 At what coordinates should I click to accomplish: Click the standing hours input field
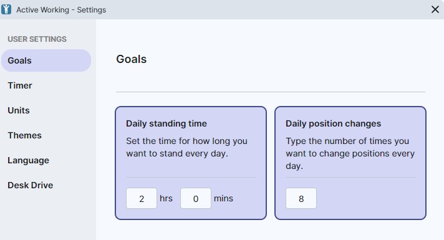[x=142, y=198]
